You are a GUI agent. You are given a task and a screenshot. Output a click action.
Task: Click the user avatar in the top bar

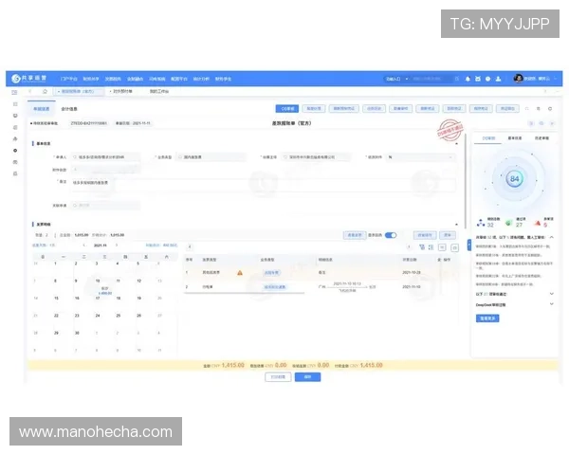pyautogui.click(x=519, y=79)
